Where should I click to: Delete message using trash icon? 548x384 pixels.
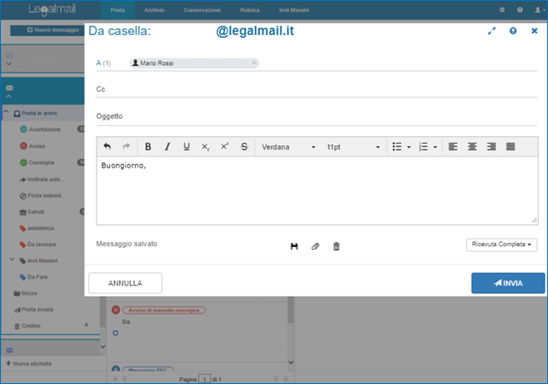336,246
